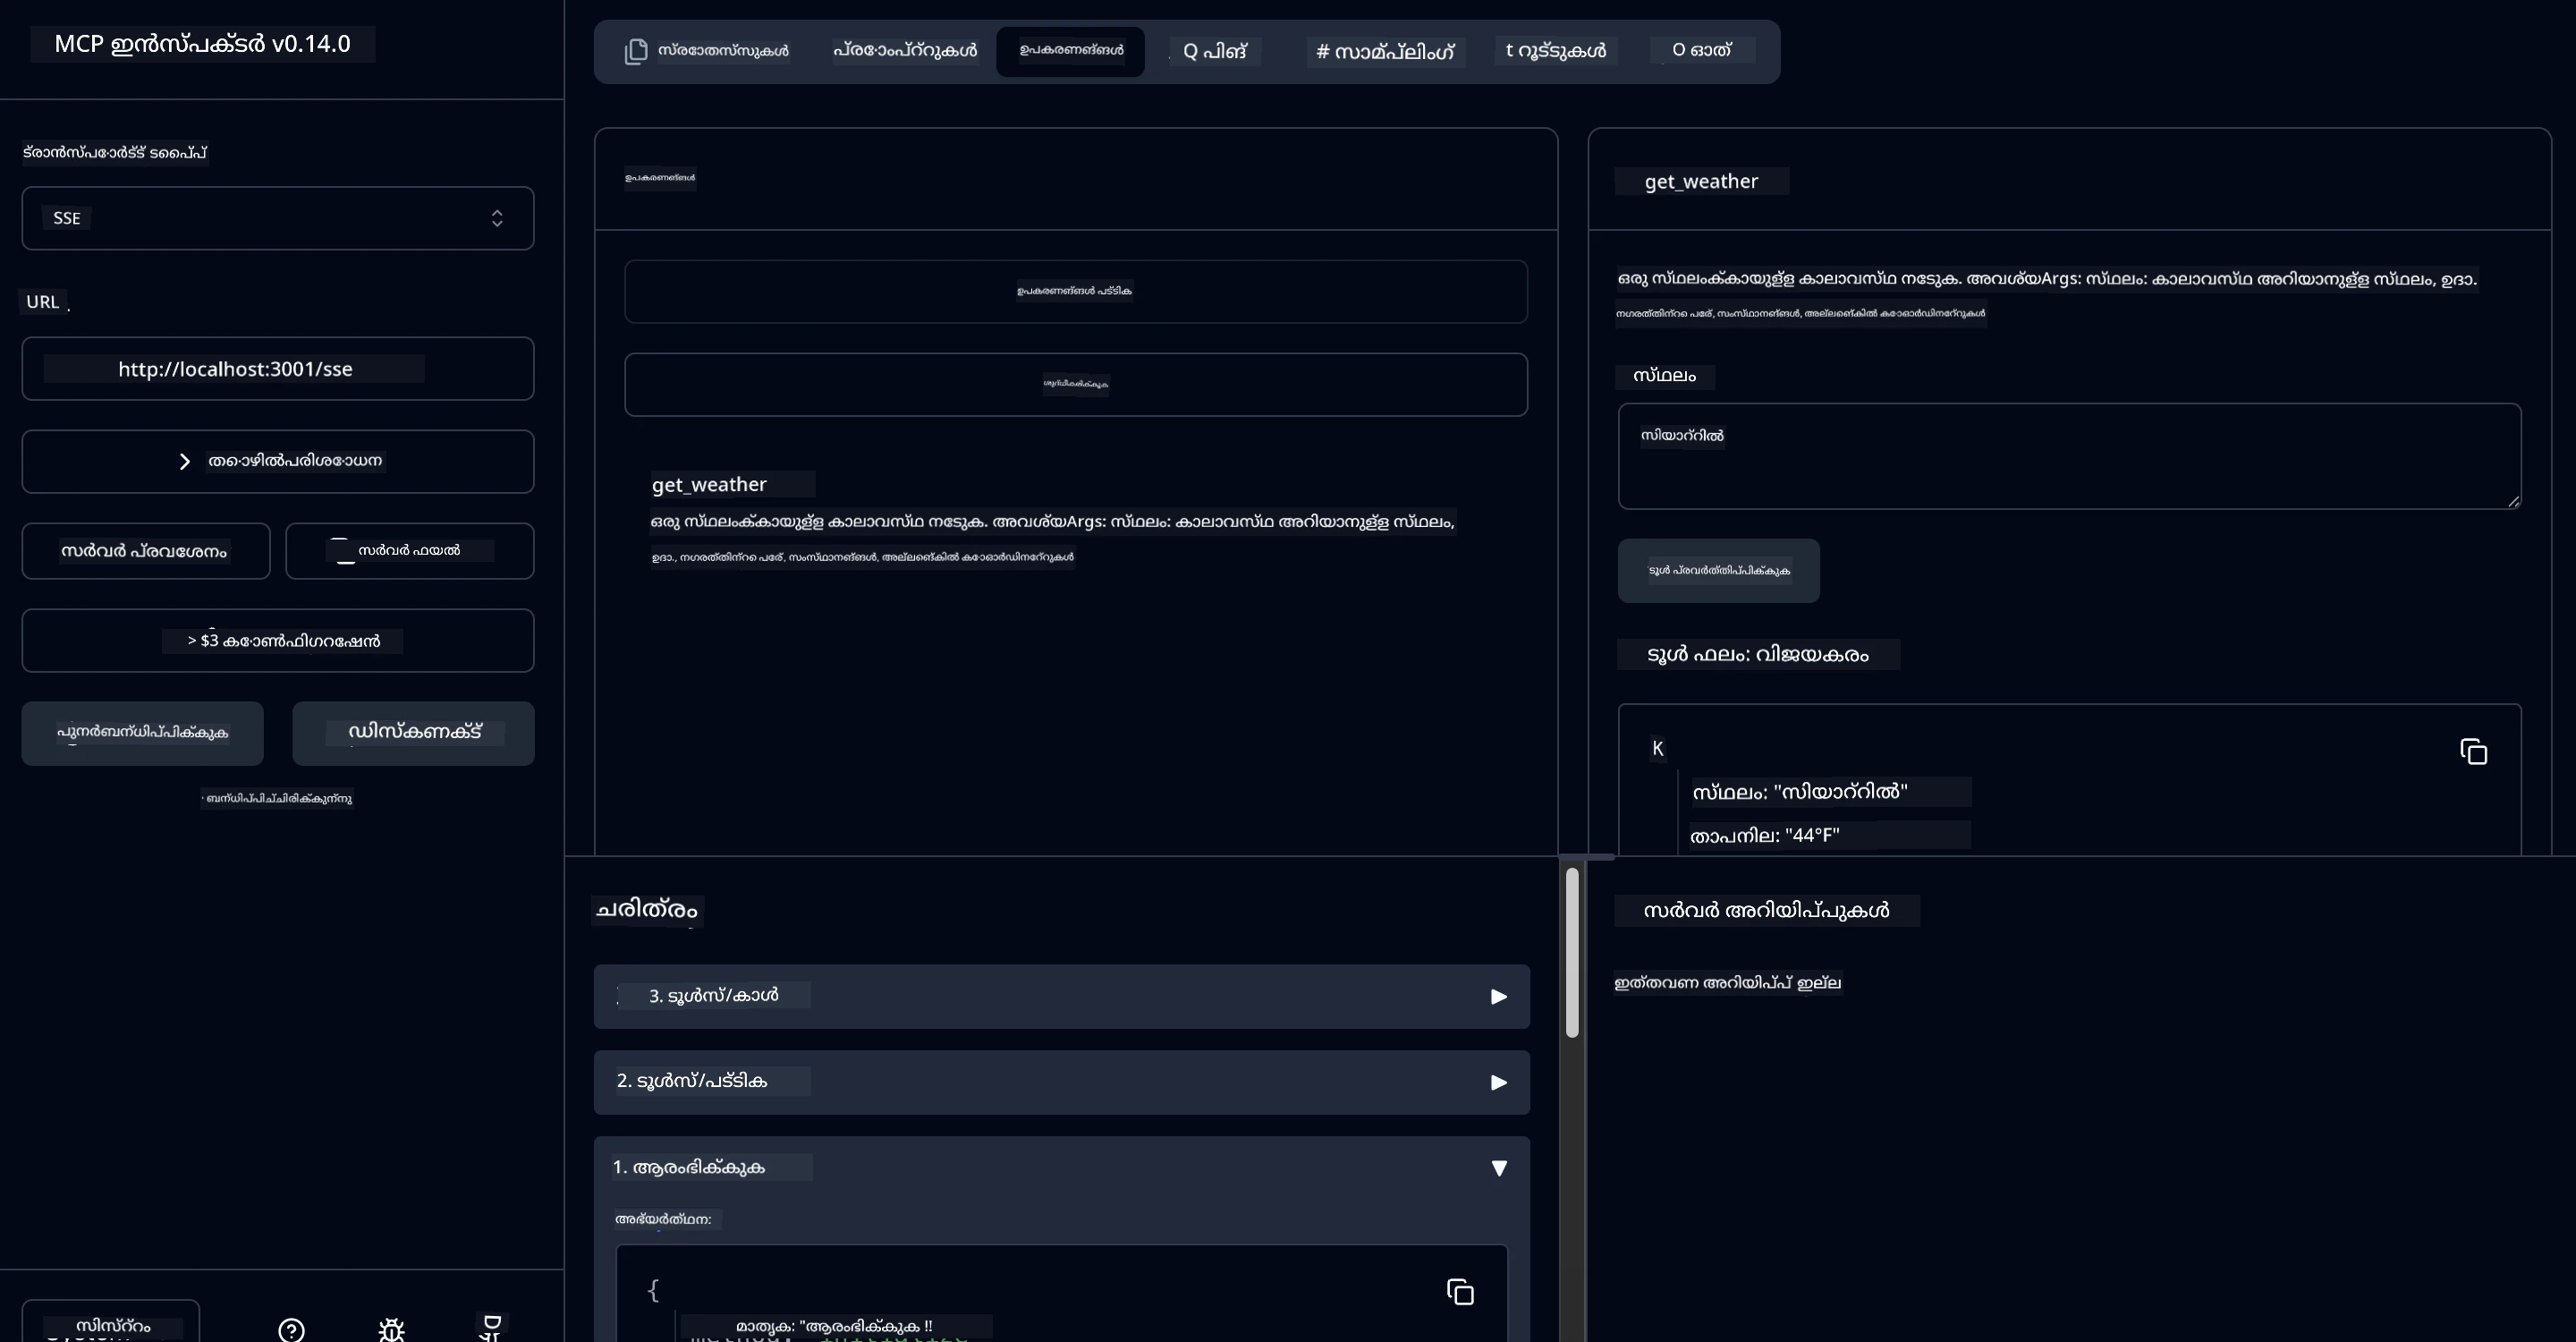Go to the റൂട്ടുകൾ tab
This screenshot has height=1342, width=2576.
pos(1556,51)
